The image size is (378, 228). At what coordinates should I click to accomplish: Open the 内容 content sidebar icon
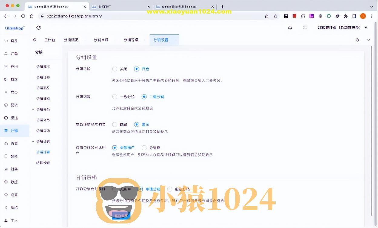13,143
